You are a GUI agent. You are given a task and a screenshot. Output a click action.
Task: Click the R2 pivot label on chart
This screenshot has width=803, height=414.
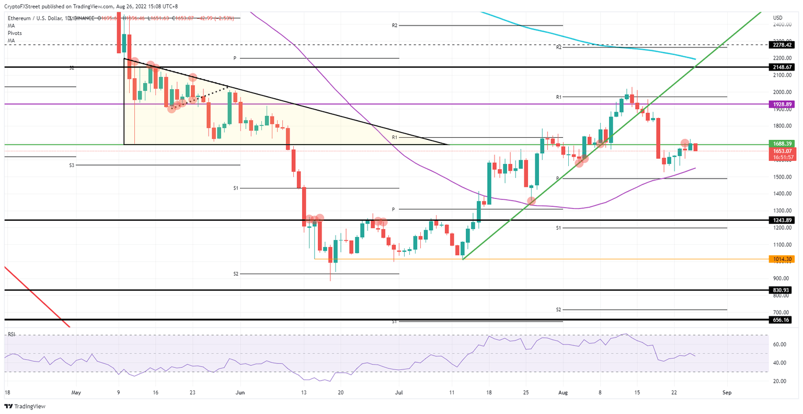point(396,25)
